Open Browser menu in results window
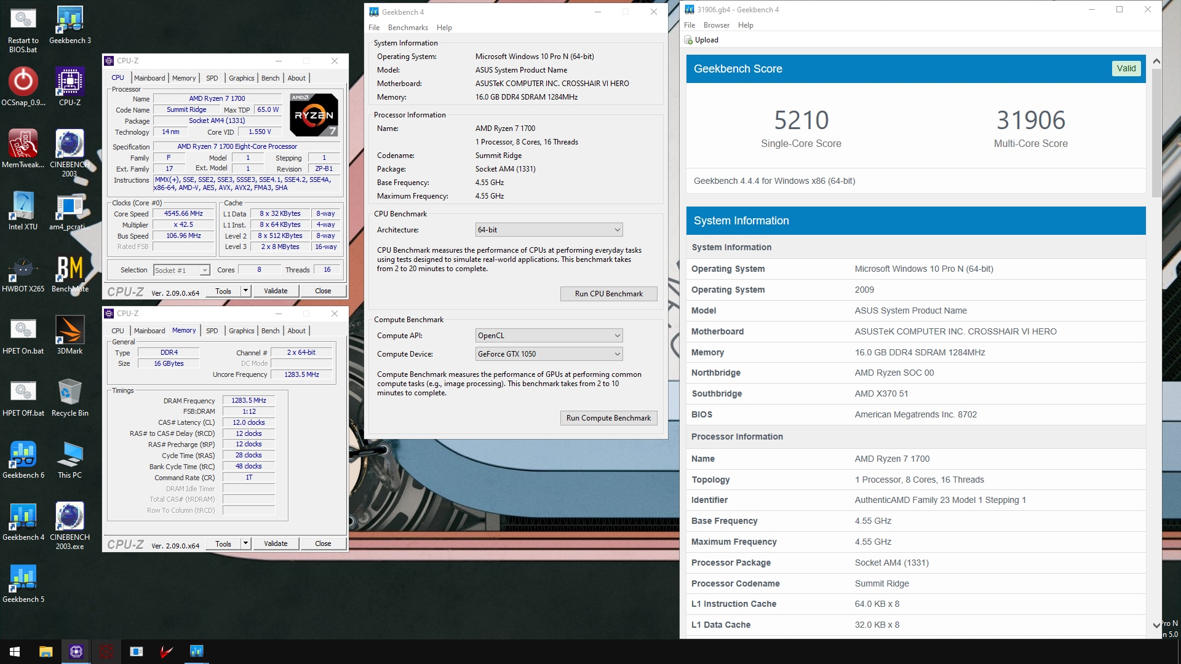This screenshot has width=1181, height=664. click(717, 25)
